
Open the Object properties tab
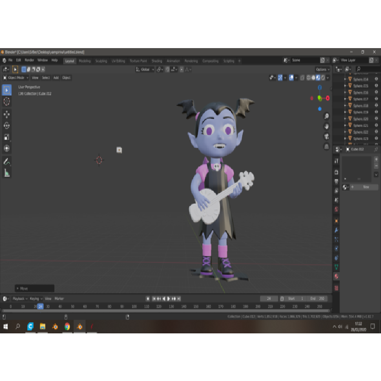pyautogui.click(x=337, y=221)
